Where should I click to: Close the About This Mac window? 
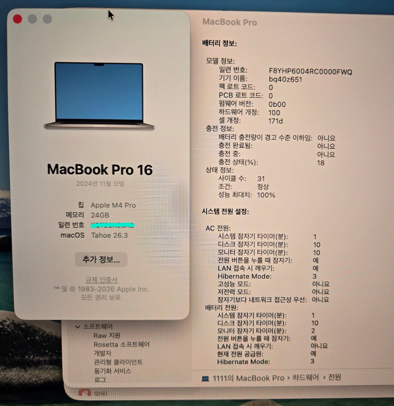pyautogui.click(x=17, y=19)
